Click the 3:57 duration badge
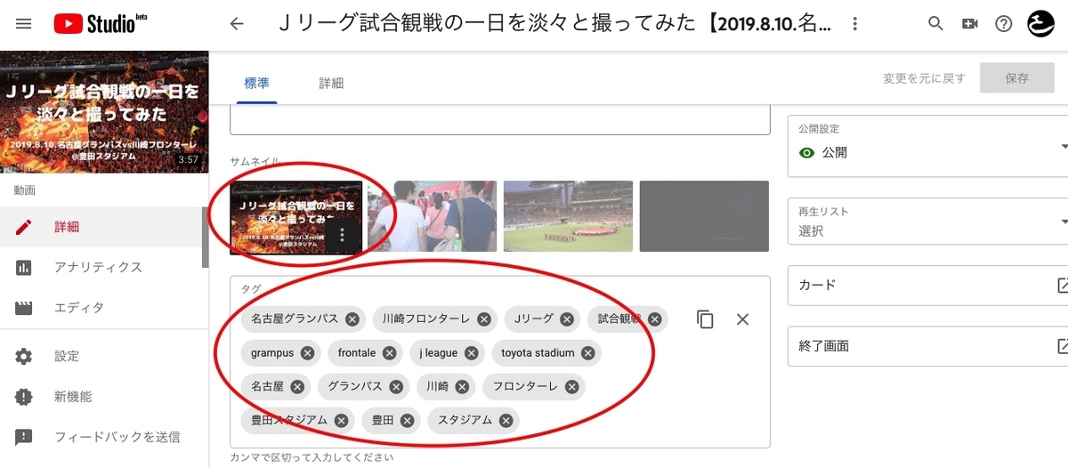Image resolution: width=1068 pixels, height=468 pixels. click(x=188, y=160)
